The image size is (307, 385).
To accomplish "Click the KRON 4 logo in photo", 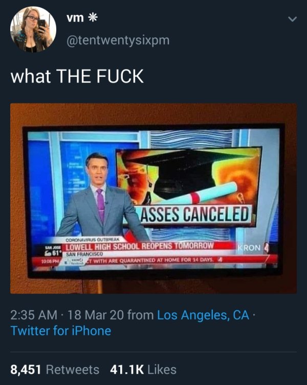I will pyautogui.click(x=253, y=248).
